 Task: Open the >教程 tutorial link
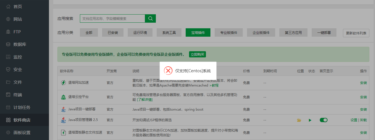(x=214, y=85)
